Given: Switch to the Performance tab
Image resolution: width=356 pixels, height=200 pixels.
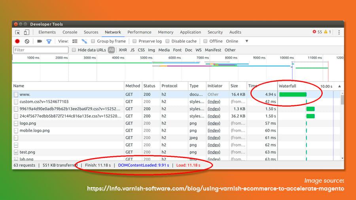Looking at the screenshot, I should (x=139, y=32).
